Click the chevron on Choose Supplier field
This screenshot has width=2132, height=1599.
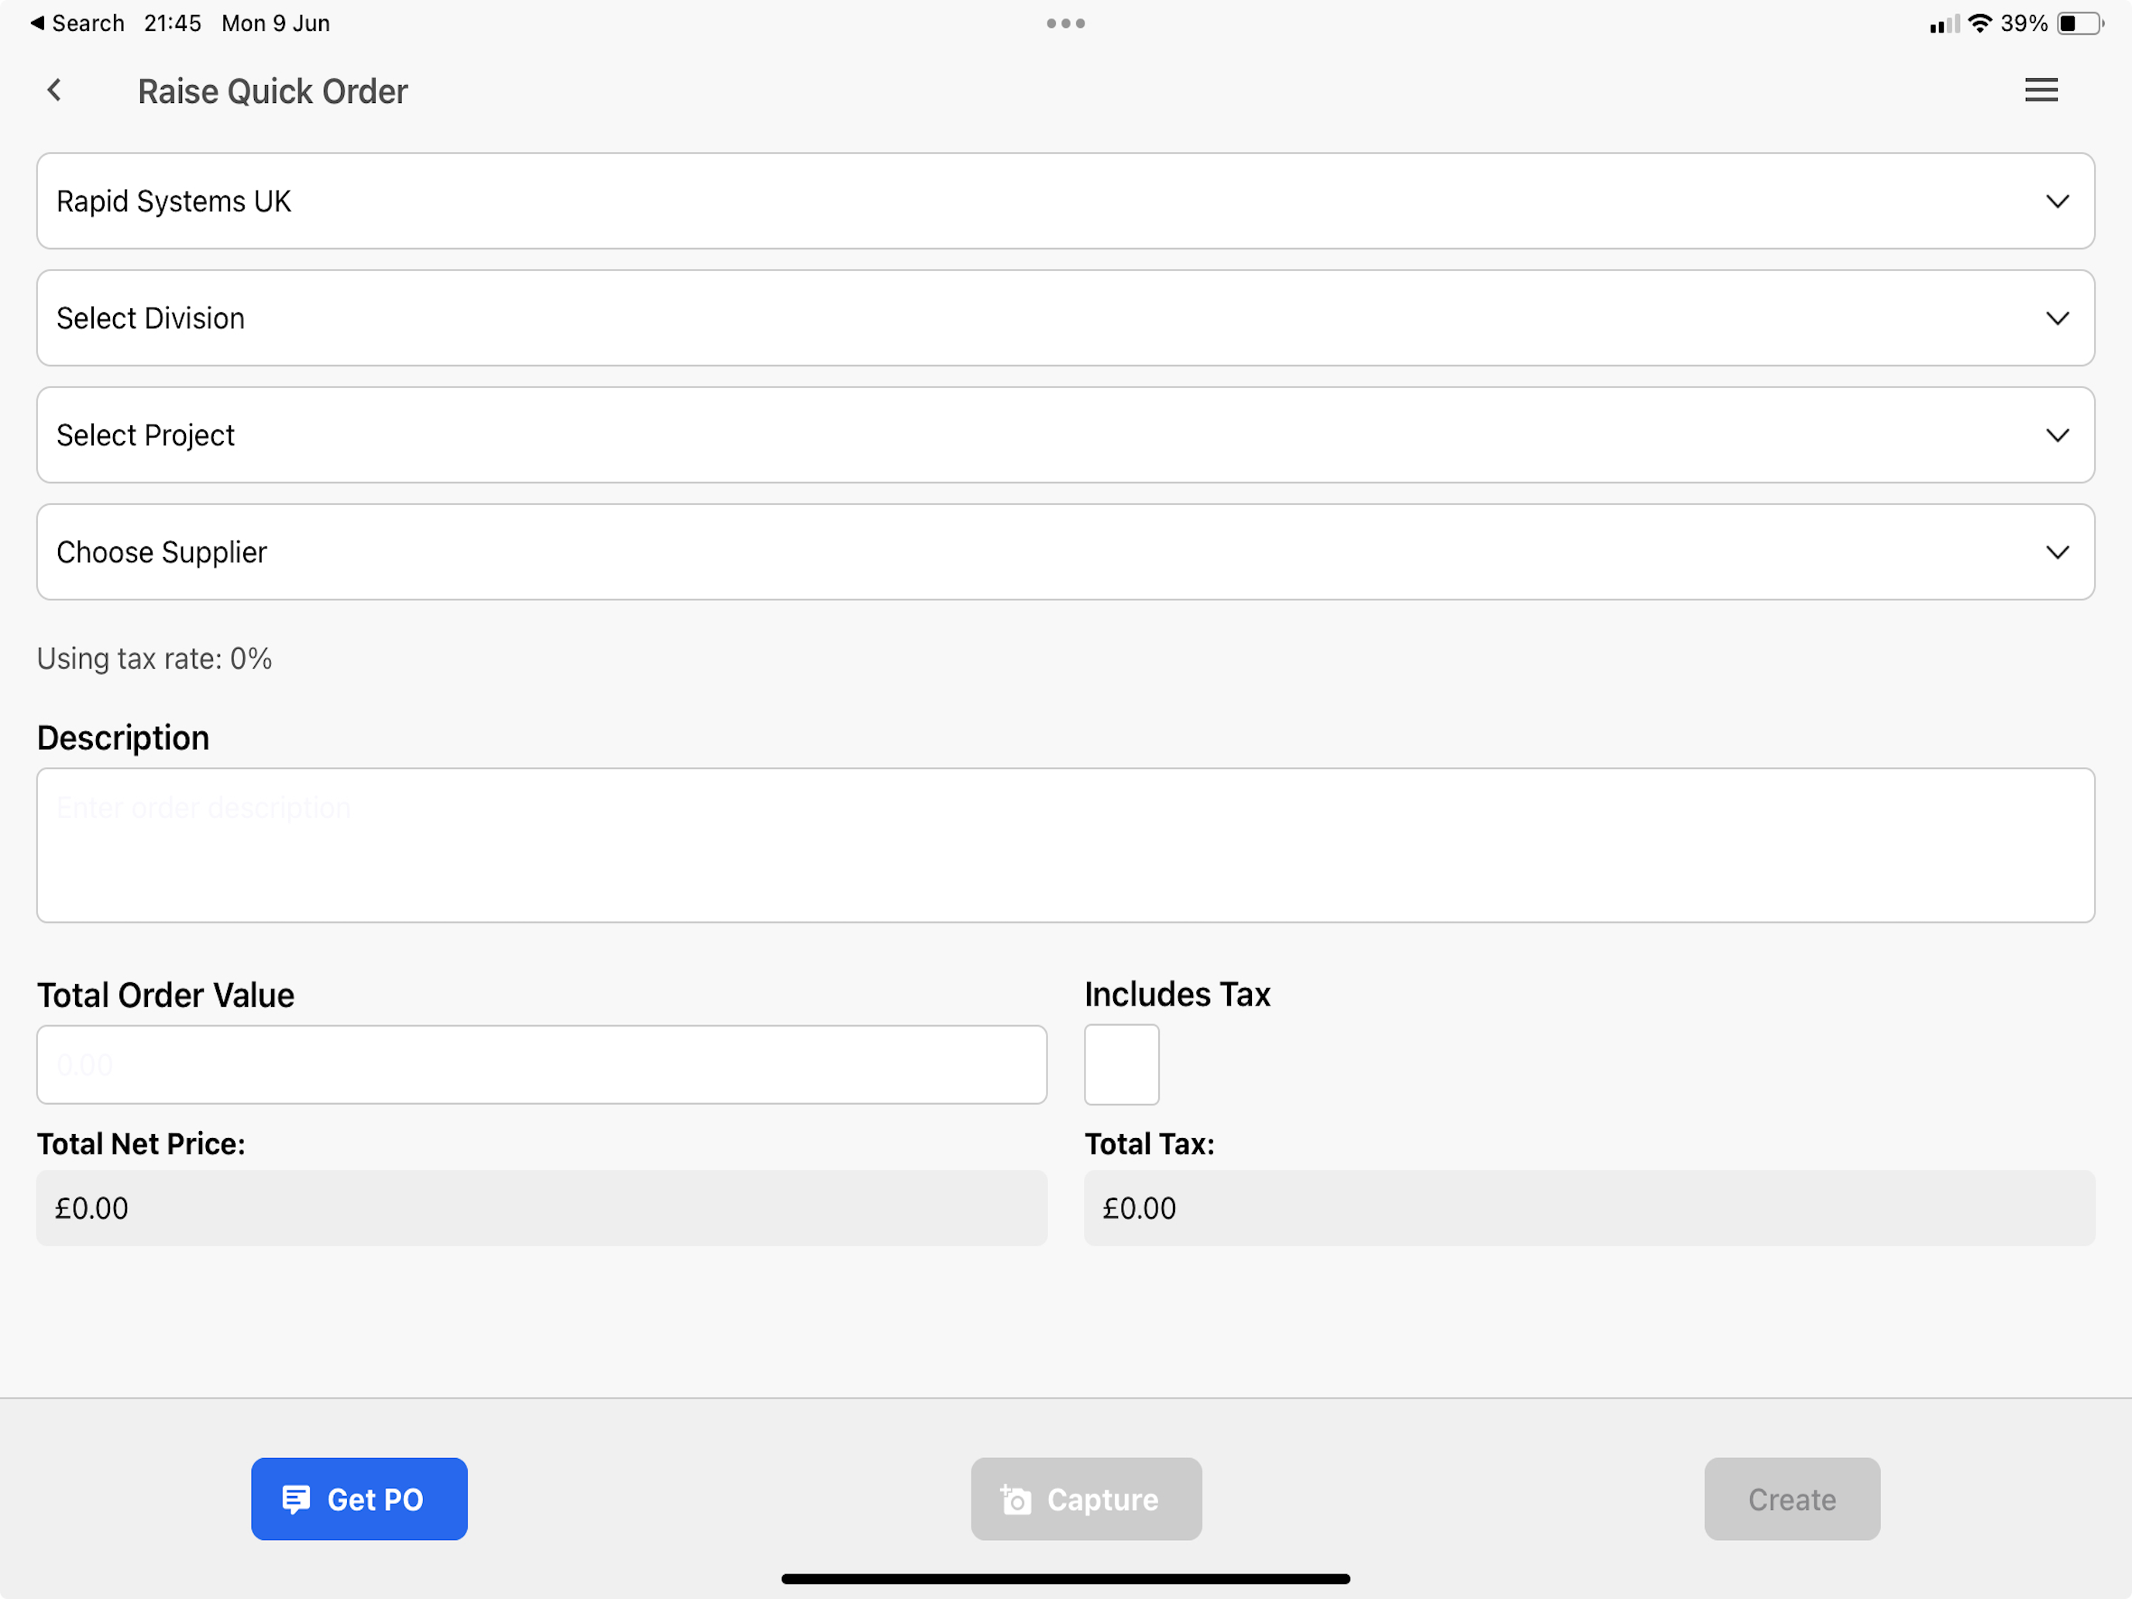(x=2058, y=553)
